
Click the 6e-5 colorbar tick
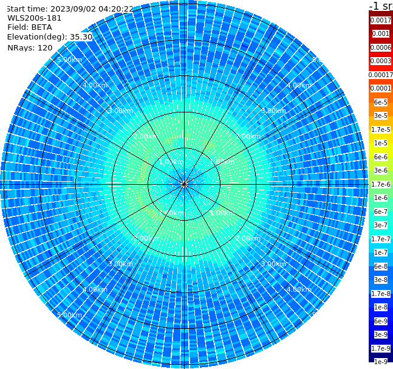[381, 102]
